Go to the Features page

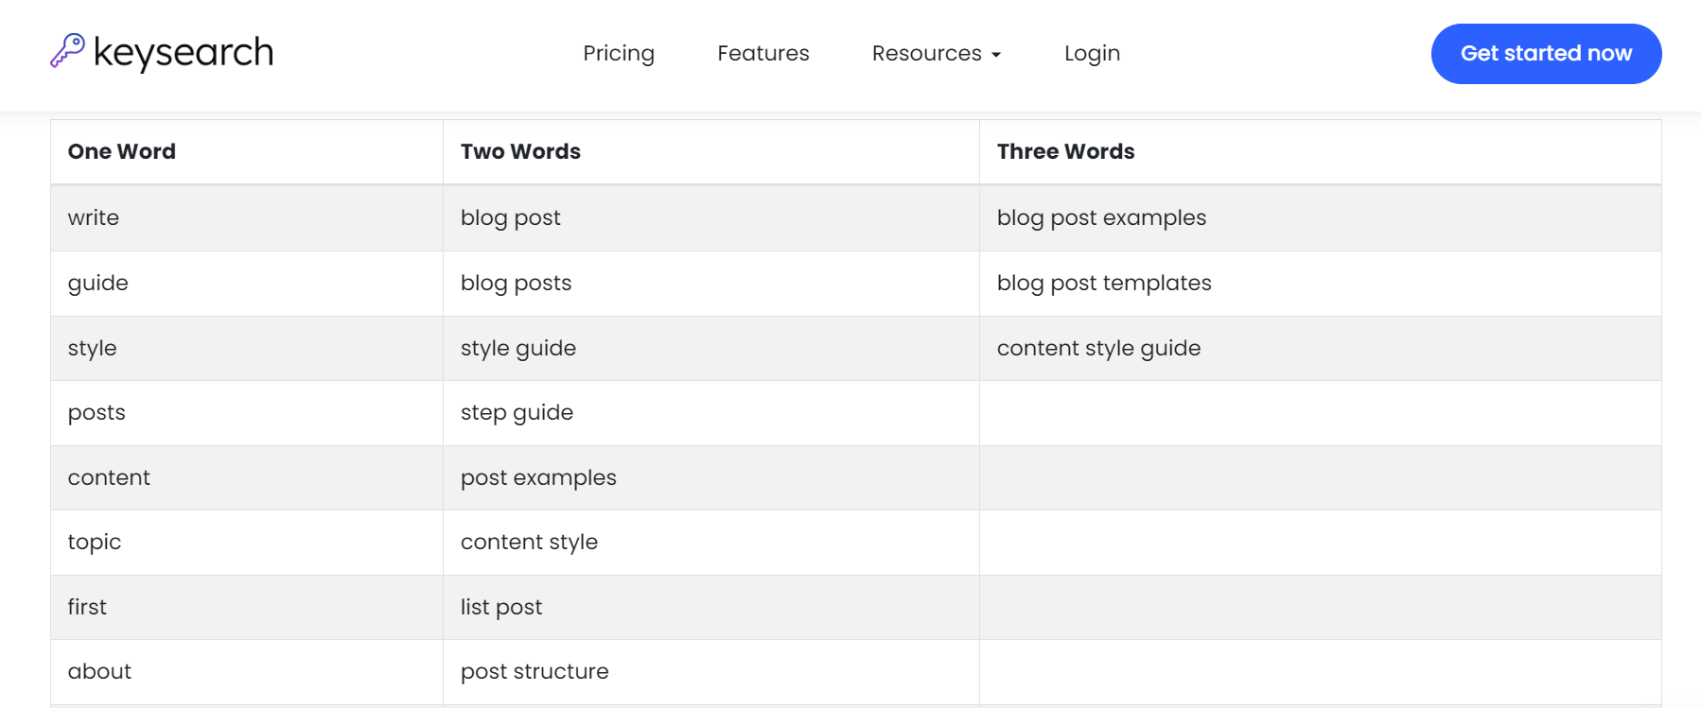tap(763, 54)
